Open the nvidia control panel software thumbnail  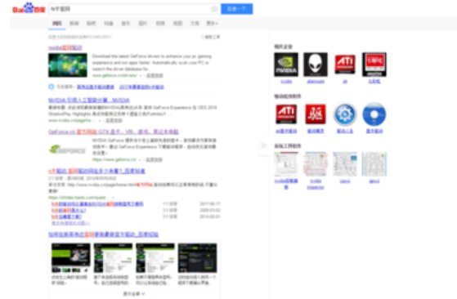coord(286,164)
